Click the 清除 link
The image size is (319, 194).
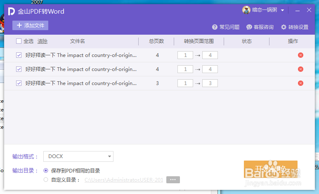[x=43, y=41]
